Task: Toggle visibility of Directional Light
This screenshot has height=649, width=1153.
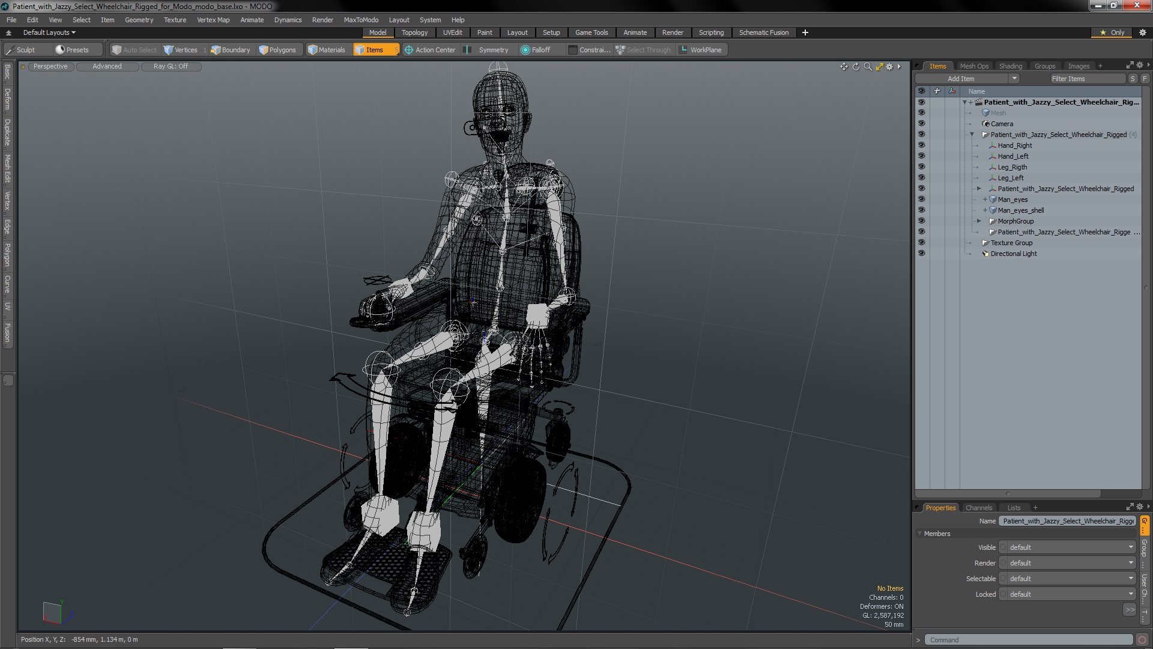Action: (921, 253)
